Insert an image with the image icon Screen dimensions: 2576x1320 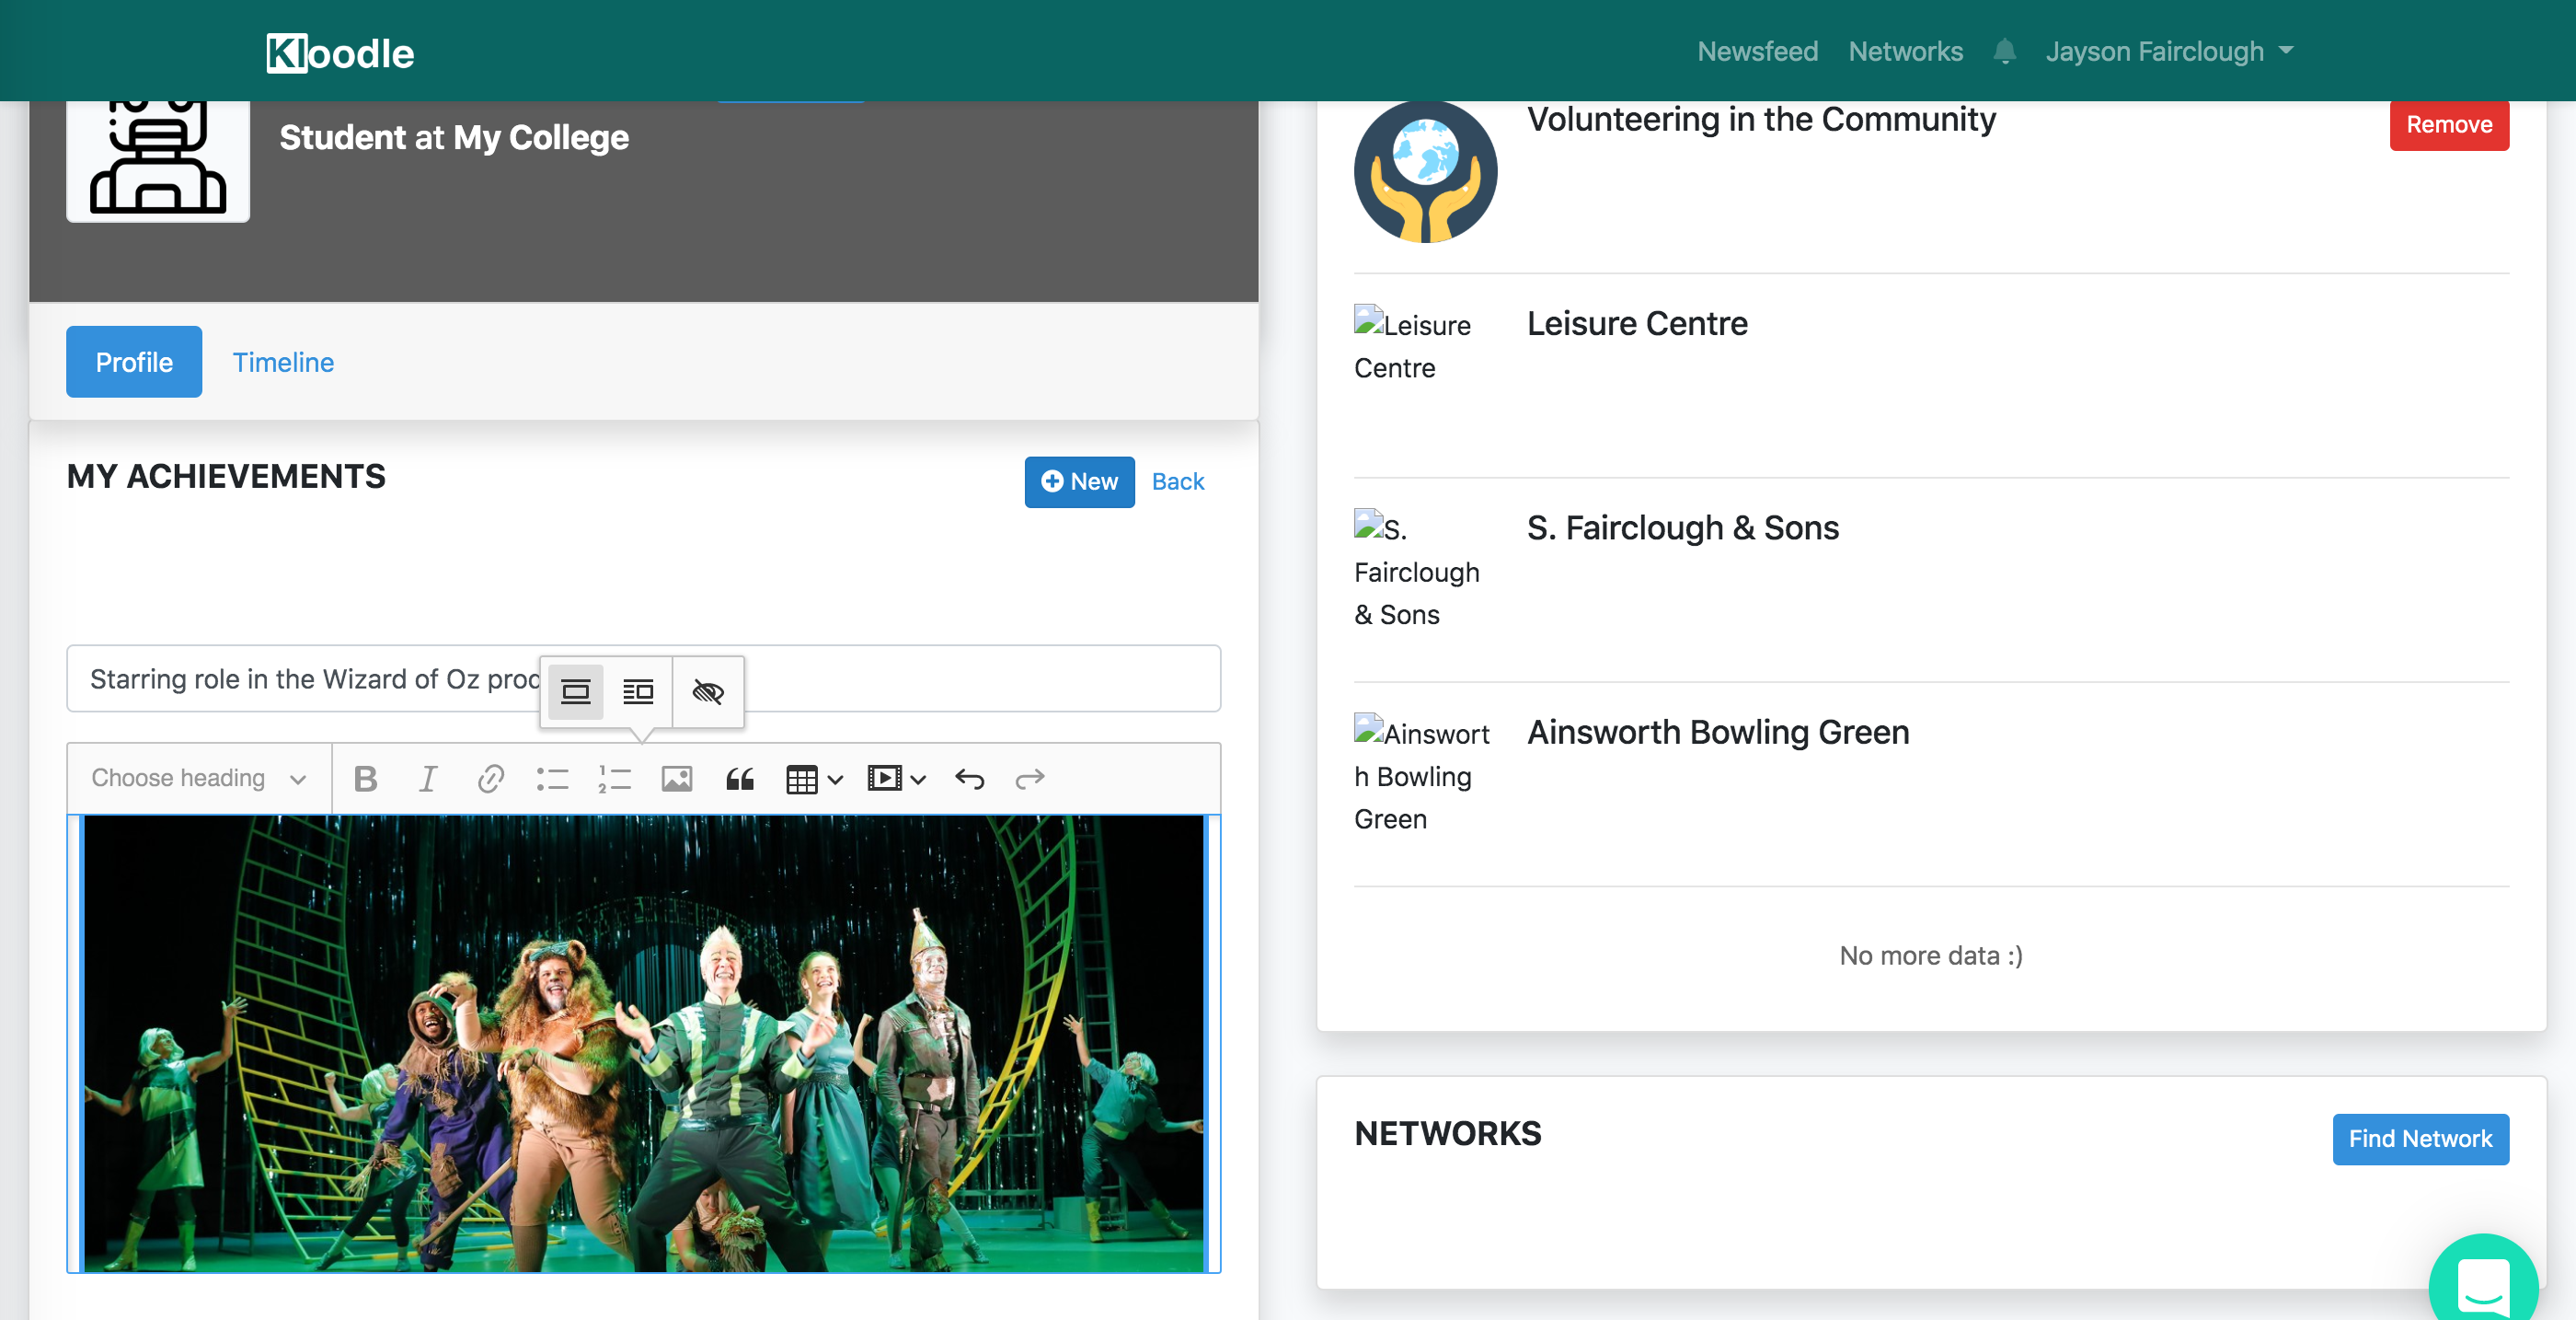(x=677, y=779)
